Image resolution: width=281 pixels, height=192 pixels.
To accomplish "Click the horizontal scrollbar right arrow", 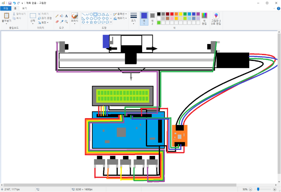I will coord(276,185).
